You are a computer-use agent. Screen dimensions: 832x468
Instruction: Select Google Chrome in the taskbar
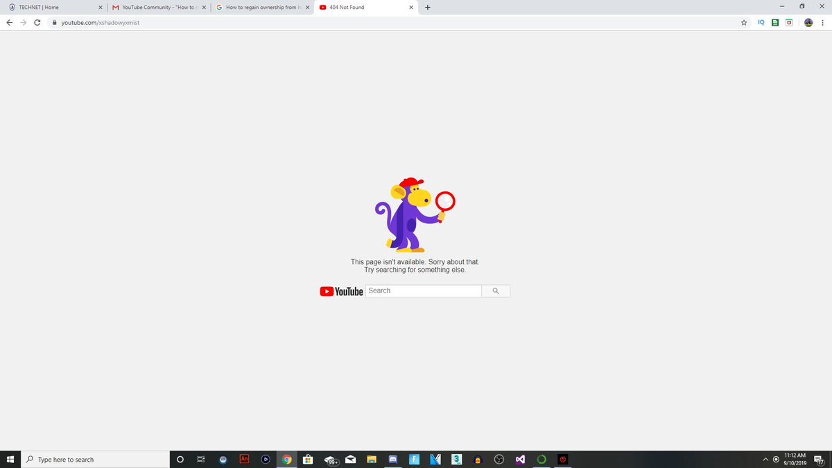tap(286, 459)
